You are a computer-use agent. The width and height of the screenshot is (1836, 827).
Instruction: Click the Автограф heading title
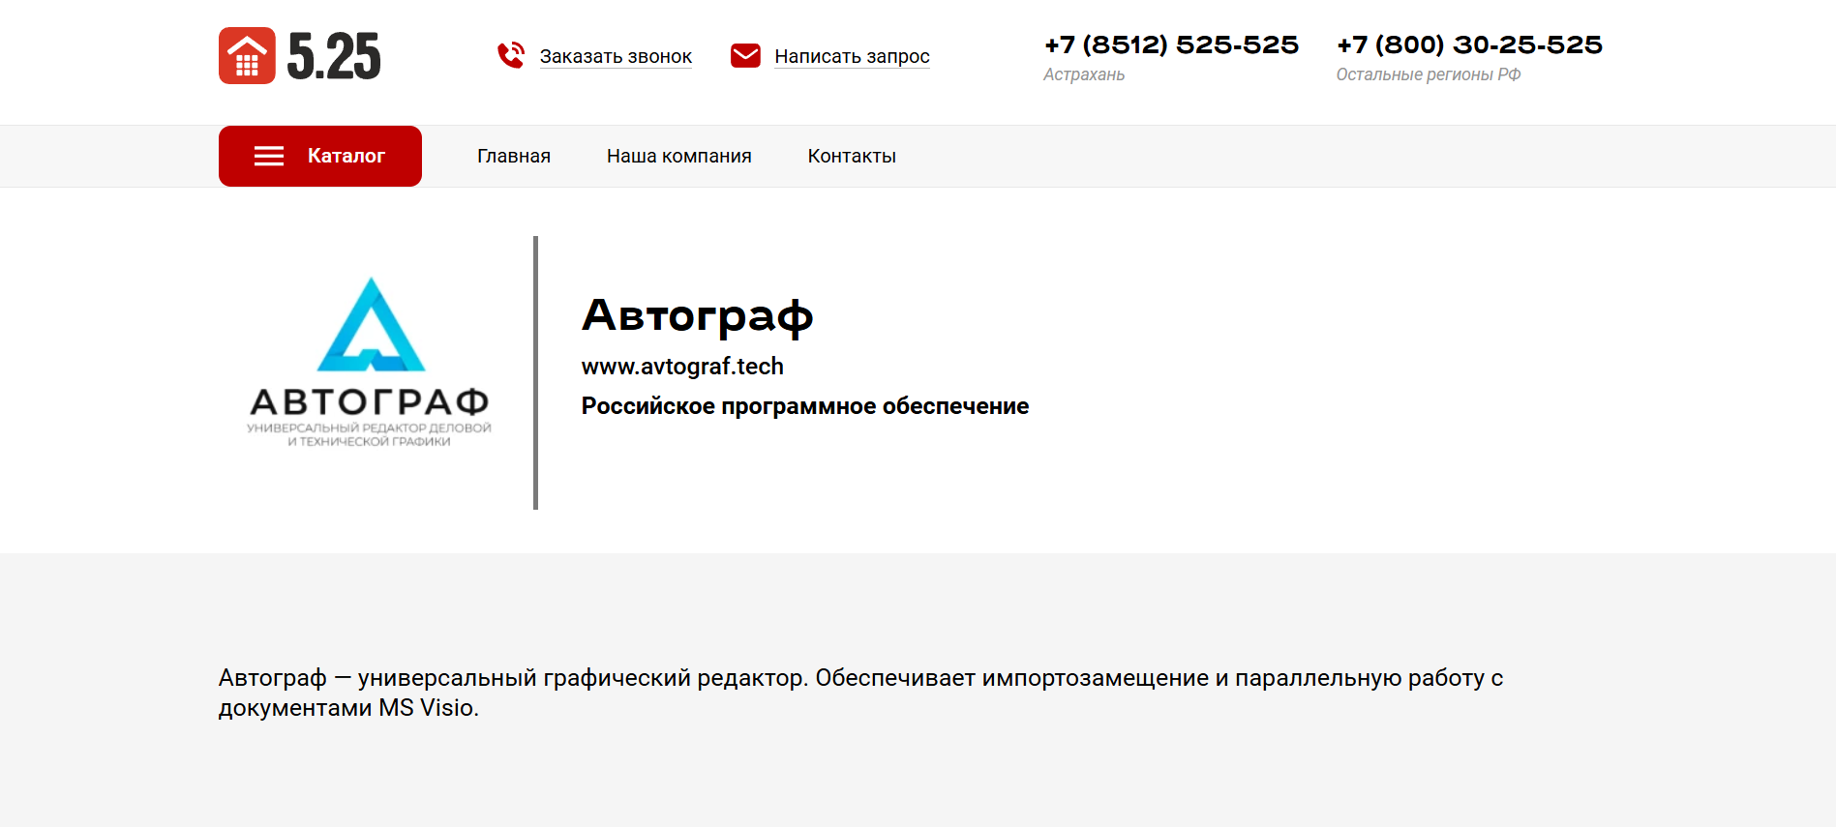point(697,315)
